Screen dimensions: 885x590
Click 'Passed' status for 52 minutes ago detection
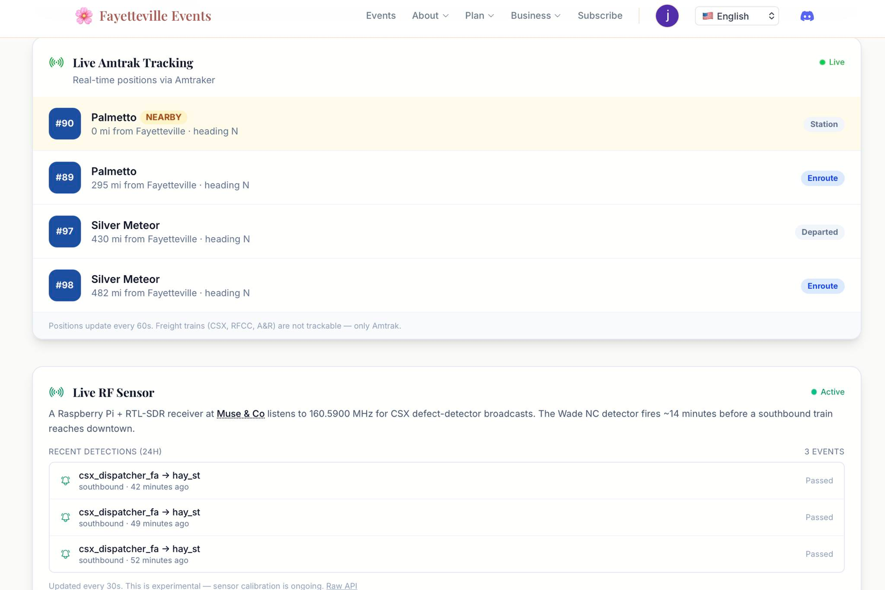pyautogui.click(x=819, y=554)
